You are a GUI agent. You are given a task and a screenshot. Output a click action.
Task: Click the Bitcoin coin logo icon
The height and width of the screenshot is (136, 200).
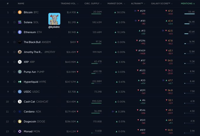pos(20,12)
